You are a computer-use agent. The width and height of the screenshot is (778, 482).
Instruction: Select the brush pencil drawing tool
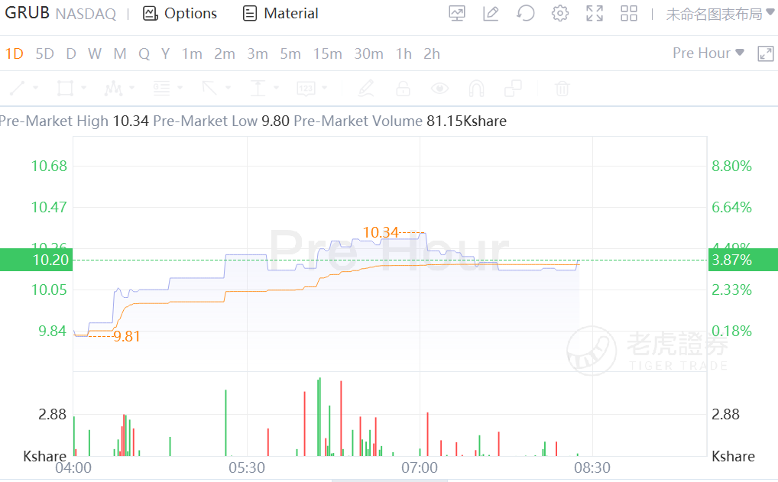click(366, 89)
